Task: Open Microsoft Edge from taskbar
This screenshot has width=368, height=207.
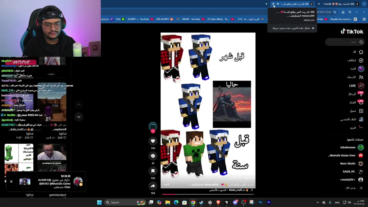Action: (x=176, y=202)
